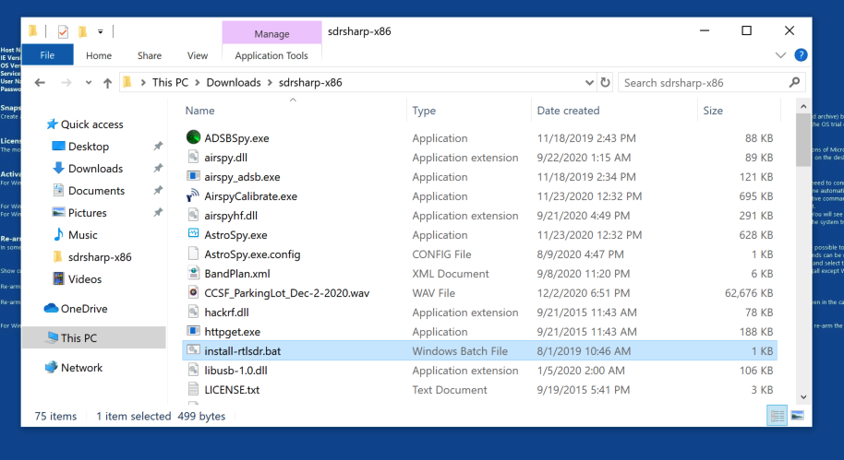The width and height of the screenshot is (844, 460).
Task: Click the Manage contextual tab
Action: coord(271,33)
